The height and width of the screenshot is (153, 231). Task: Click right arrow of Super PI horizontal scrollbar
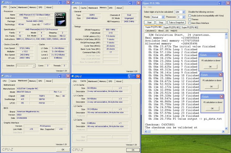[223, 132]
